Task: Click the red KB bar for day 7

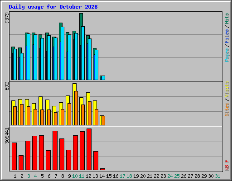Action: coord(55,151)
